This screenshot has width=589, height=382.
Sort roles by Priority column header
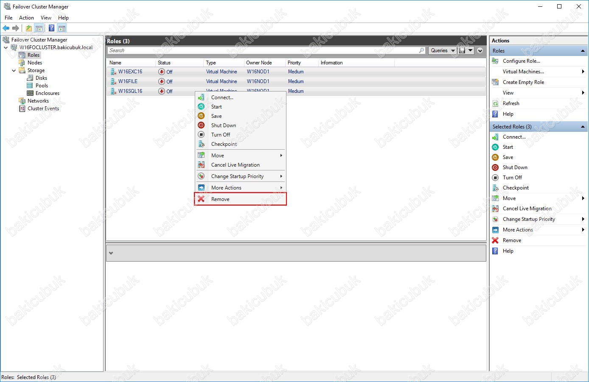[302, 63]
